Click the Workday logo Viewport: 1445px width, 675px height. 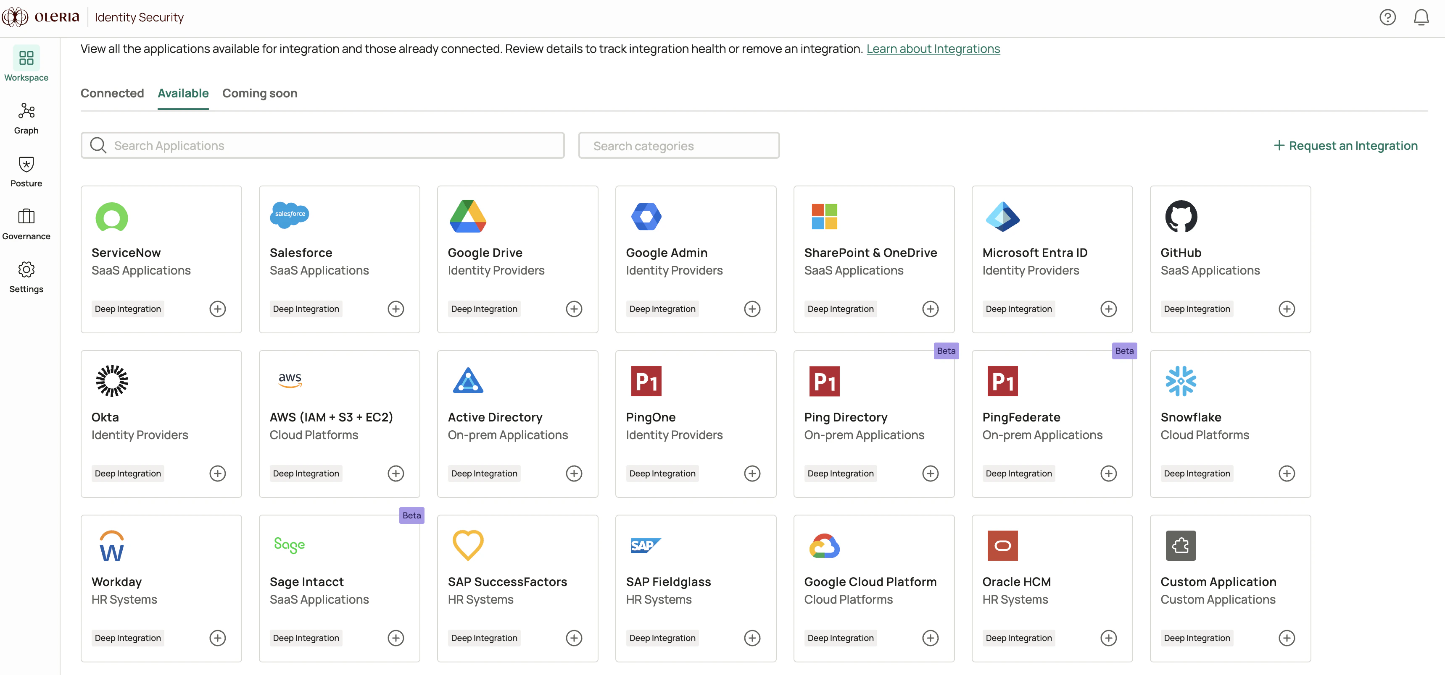coord(112,546)
